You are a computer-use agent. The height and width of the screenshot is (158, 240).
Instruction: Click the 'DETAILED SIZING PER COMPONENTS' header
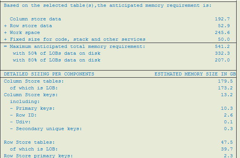(x=49, y=74)
